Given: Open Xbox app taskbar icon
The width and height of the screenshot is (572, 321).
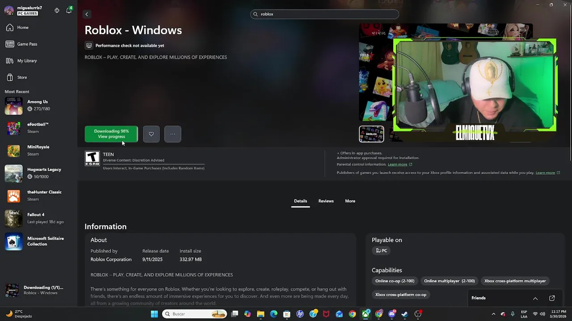Looking at the screenshot, I should (366, 314).
